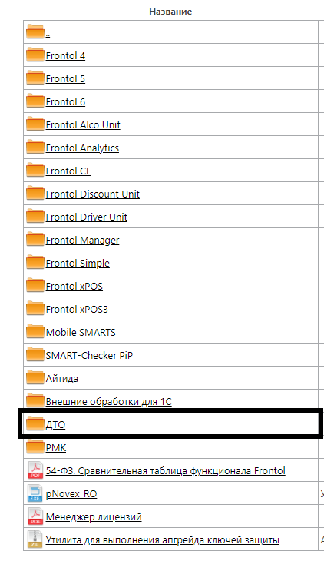Click the PDF icon for 54-ФЗ comparison table
The image size is (324, 561).
point(35,470)
